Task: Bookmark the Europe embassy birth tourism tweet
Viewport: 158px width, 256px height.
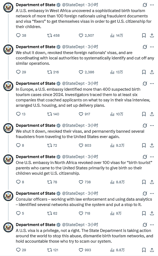Action: click(x=144, y=114)
